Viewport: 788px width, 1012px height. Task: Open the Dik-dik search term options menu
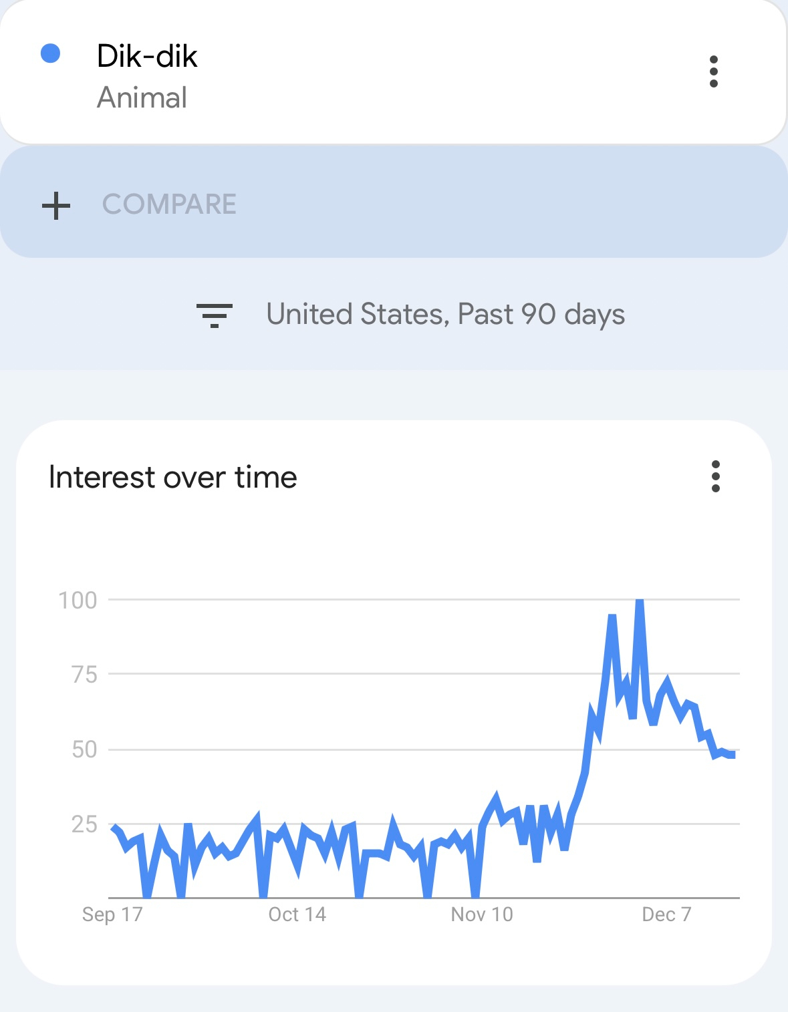tap(713, 71)
